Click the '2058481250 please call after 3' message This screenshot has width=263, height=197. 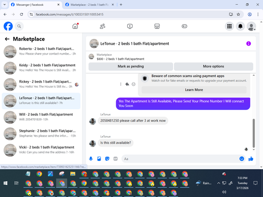tap(133, 121)
